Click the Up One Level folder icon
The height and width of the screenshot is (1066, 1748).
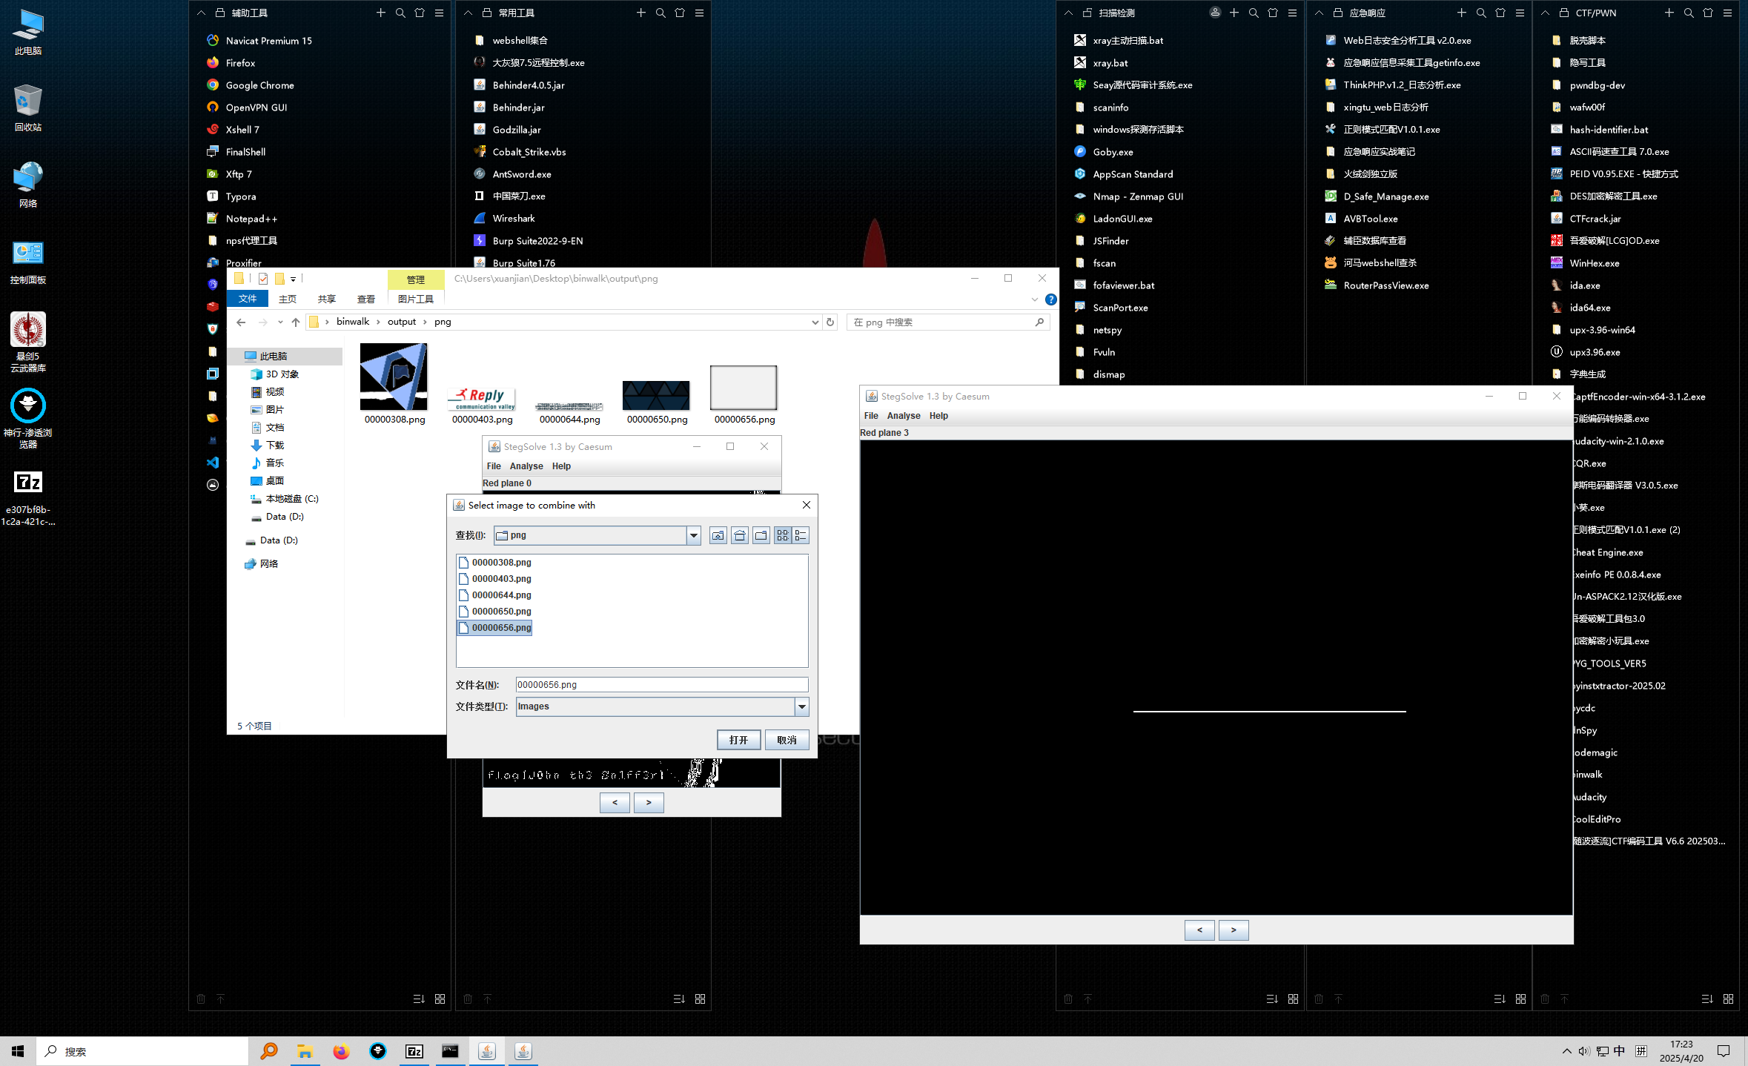pyautogui.click(x=718, y=535)
